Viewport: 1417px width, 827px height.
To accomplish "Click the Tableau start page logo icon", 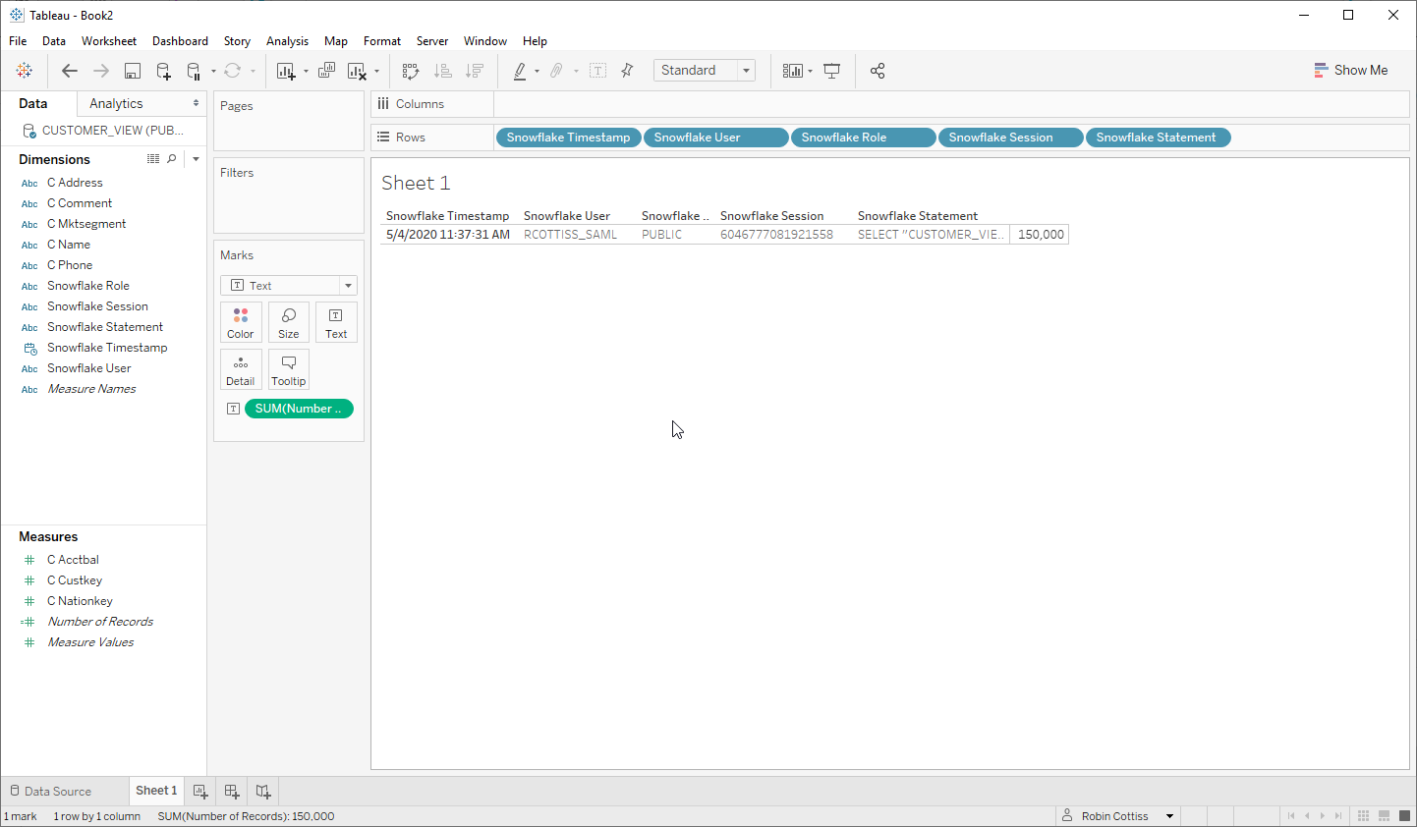I will click(x=25, y=71).
